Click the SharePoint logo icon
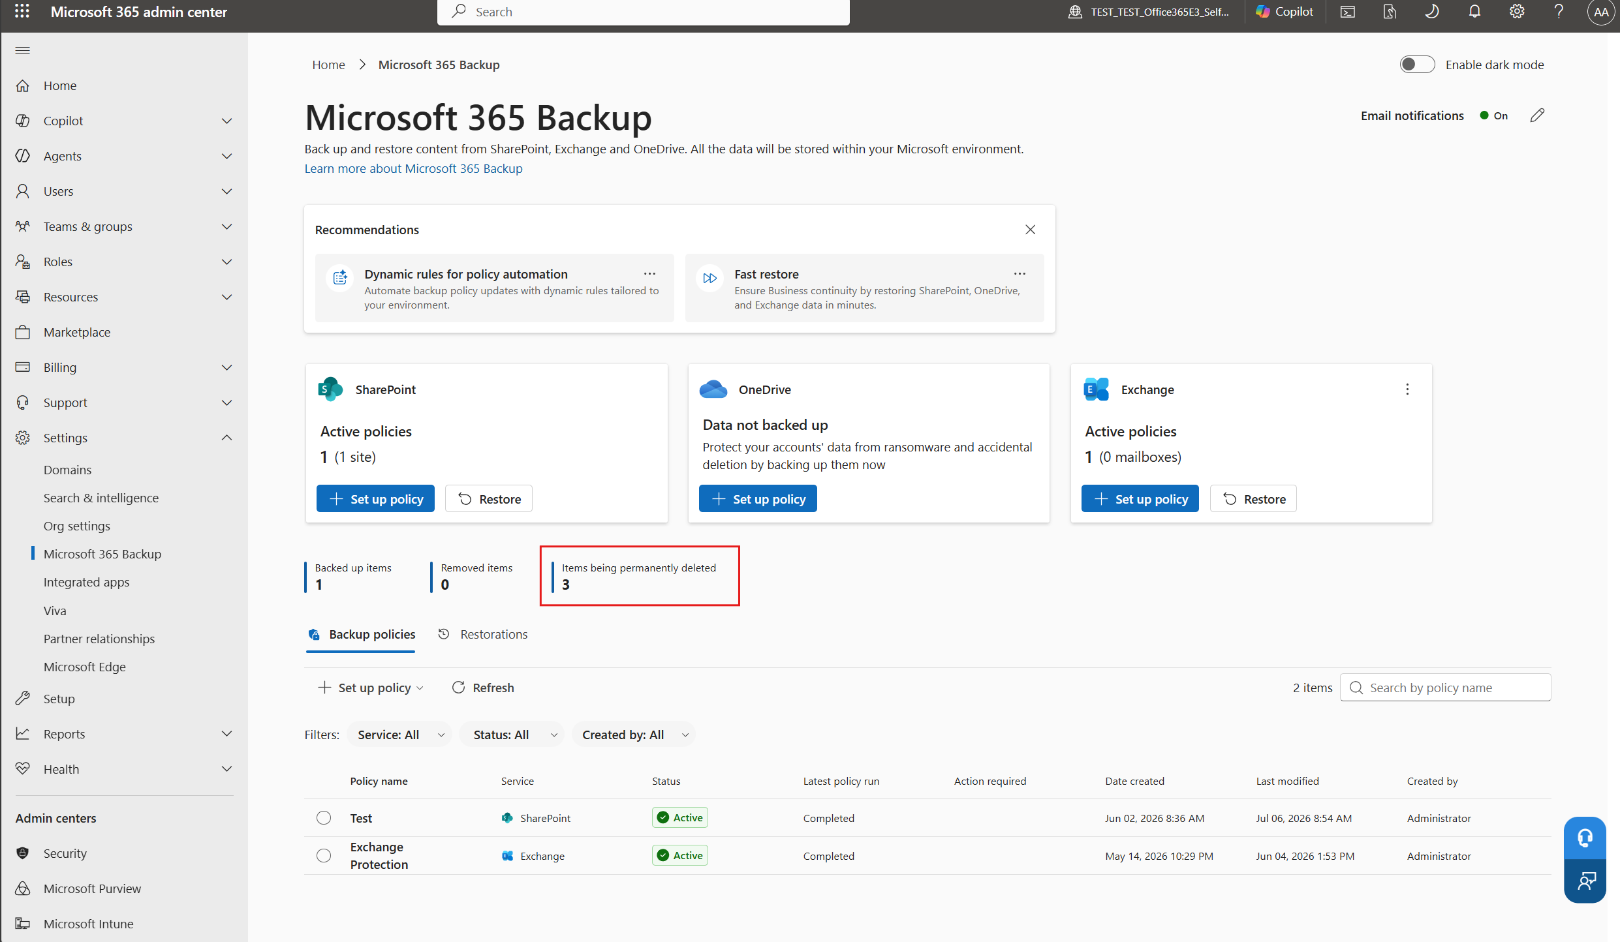 (330, 389)
